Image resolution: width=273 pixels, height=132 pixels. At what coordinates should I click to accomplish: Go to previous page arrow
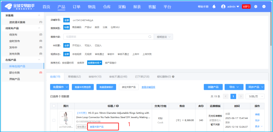226,96
